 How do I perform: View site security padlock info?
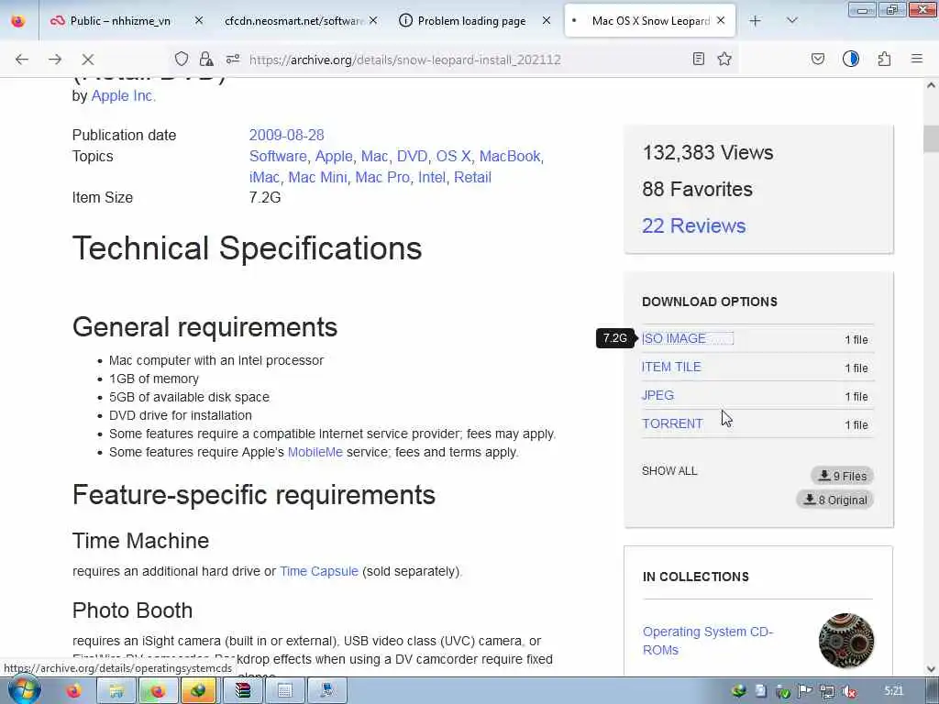pyautogui.click(x=206, y=59)
